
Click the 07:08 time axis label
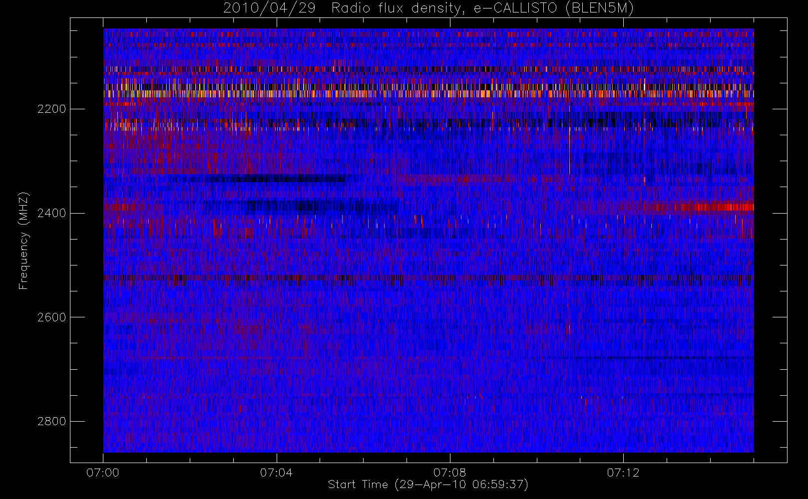pyautogui.click(x=449, y=473)
